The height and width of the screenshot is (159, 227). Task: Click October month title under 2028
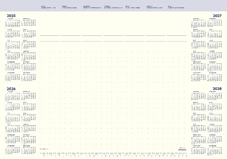pyautogui.click(x=212, y=135)
